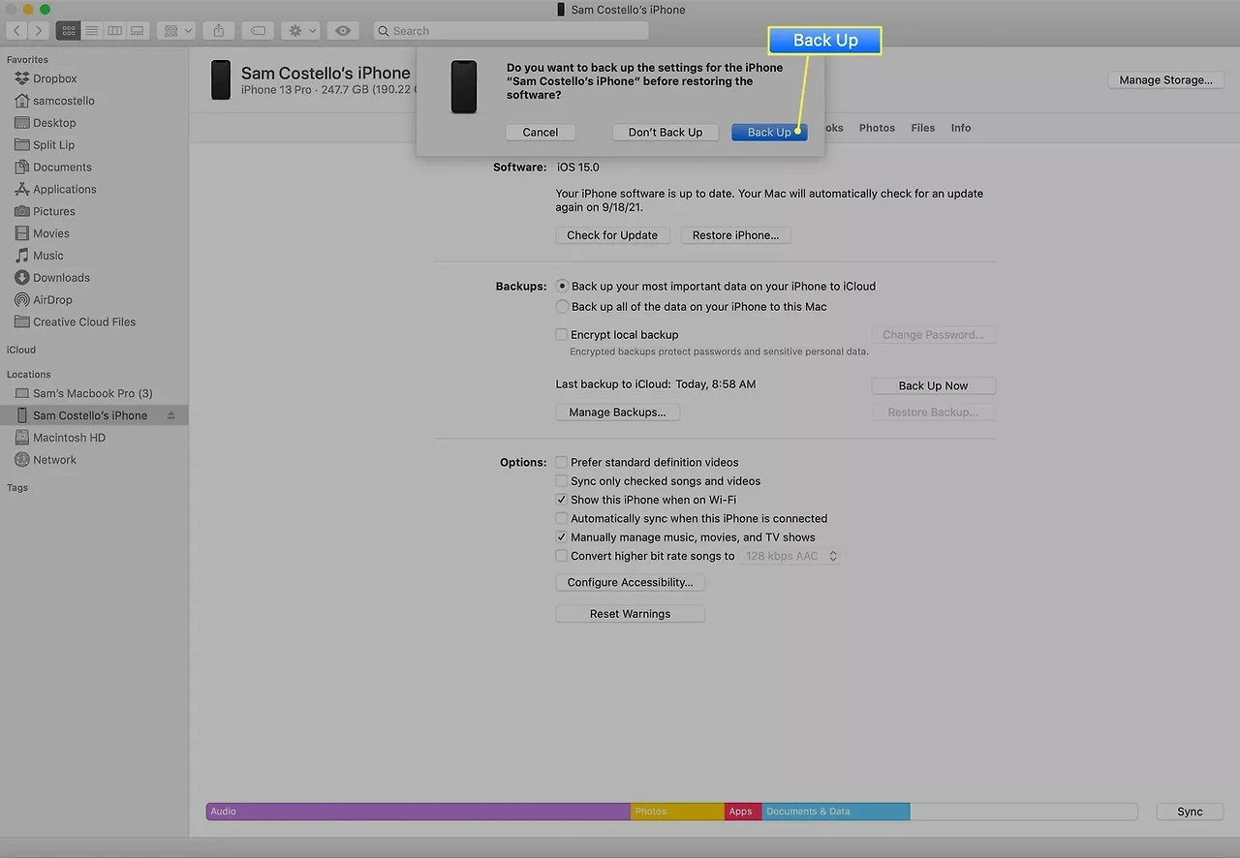1240x858 pixels.
Task: Click the Quick Look eye icon
Action: pyautogui.click(x=343, y=31)
